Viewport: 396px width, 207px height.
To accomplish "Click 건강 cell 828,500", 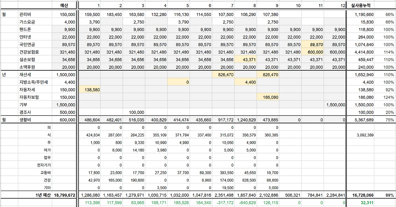I will [x=249, y=180].
